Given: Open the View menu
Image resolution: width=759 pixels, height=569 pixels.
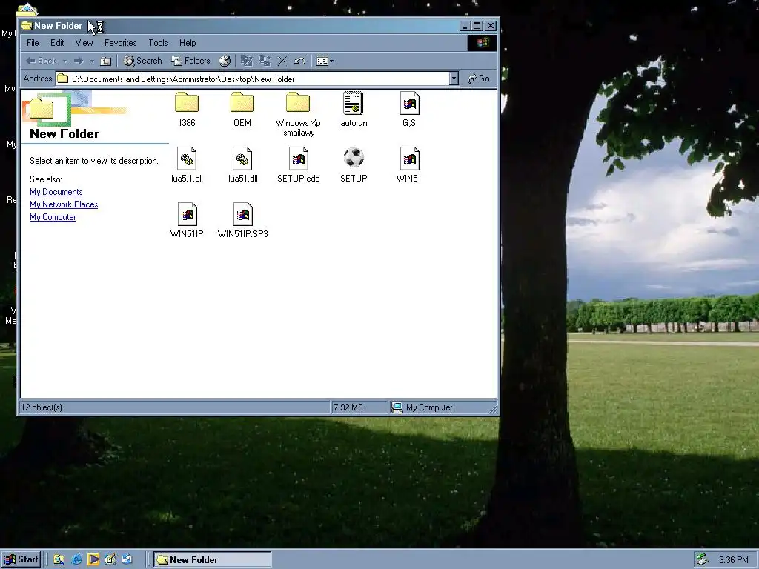Looking at the screenshot, I should pyautogui.click(x=84, y=42).
